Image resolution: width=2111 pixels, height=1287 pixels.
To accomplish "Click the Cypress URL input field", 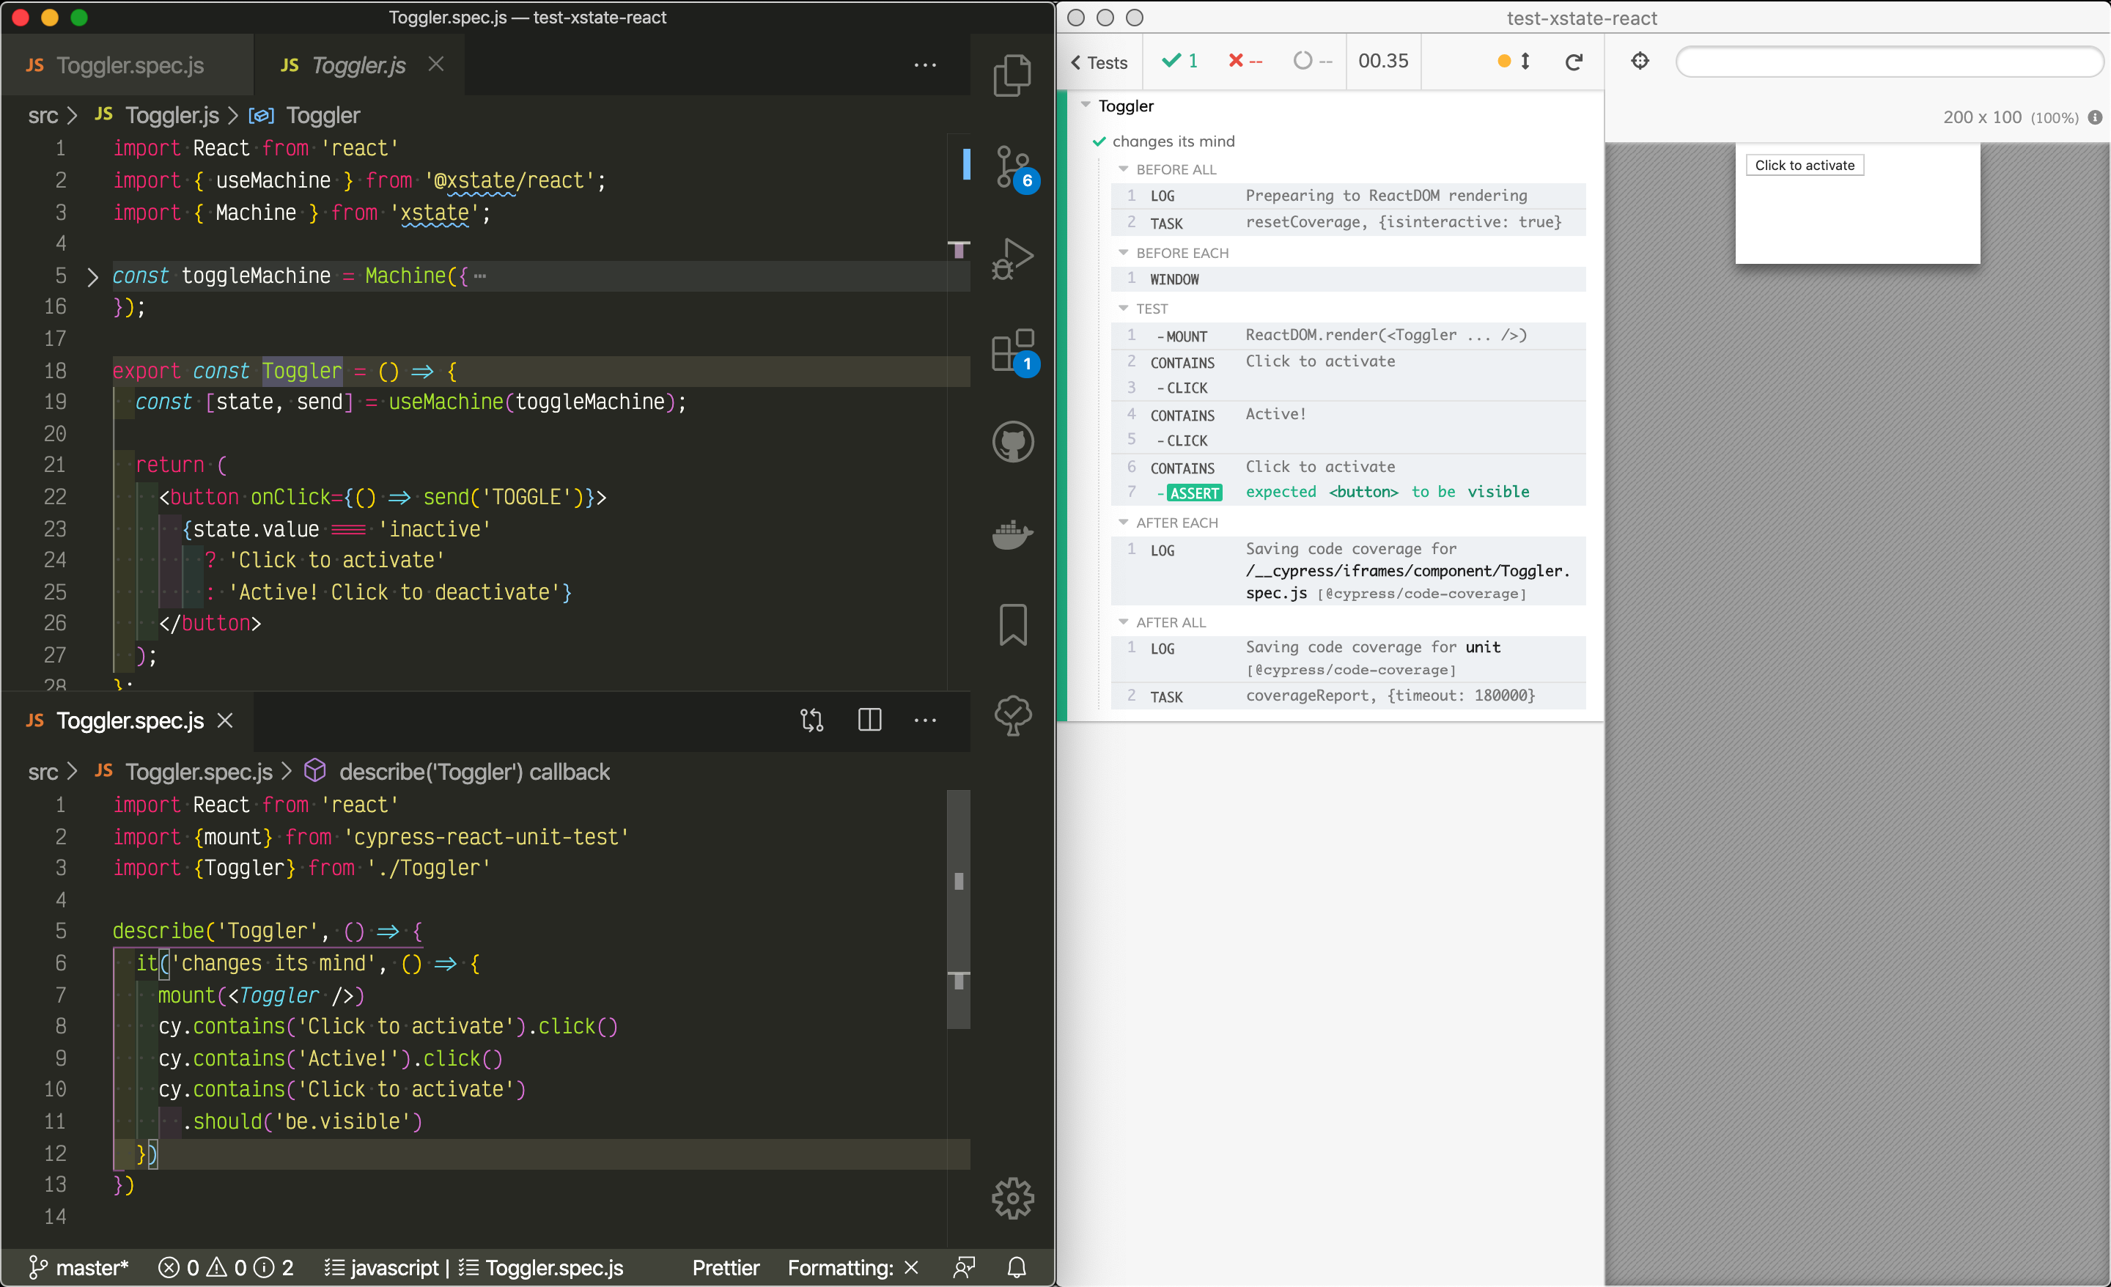I will click(1888, 62).
